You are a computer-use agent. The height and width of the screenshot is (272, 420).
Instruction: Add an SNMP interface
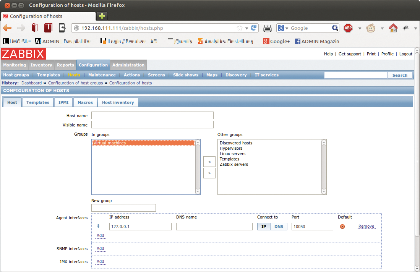100,249
